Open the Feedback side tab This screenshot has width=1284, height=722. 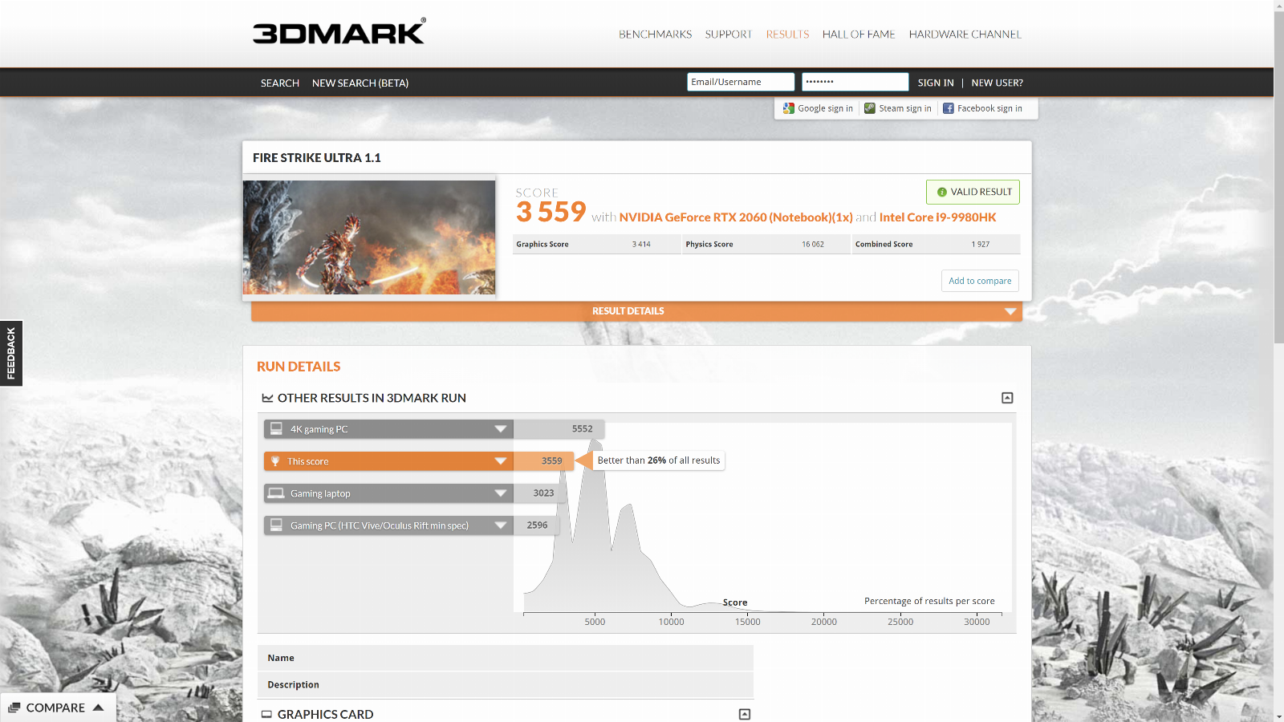click(11, 353)
